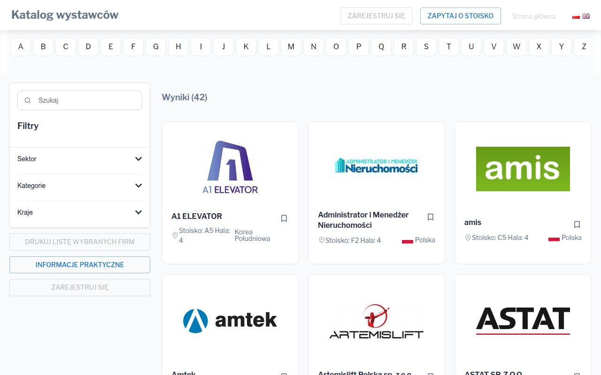Viewport: 601px width, 375px height.
Task: Filter exhibitors by letter D
Action: pyautogui.click(x=88, y=47)
